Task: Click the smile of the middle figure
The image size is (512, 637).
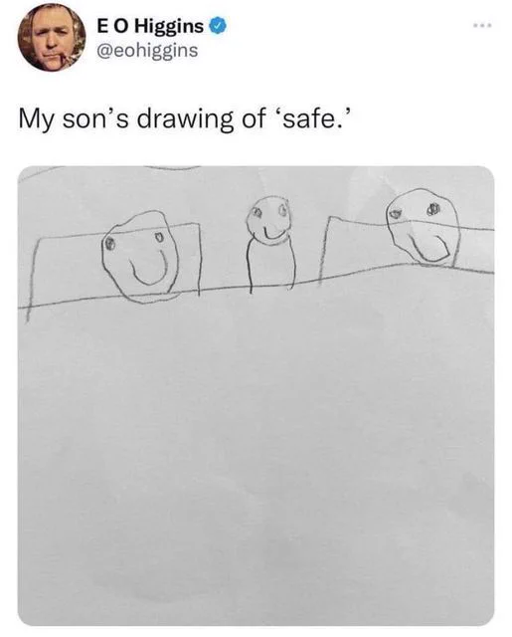Action: 272,233
